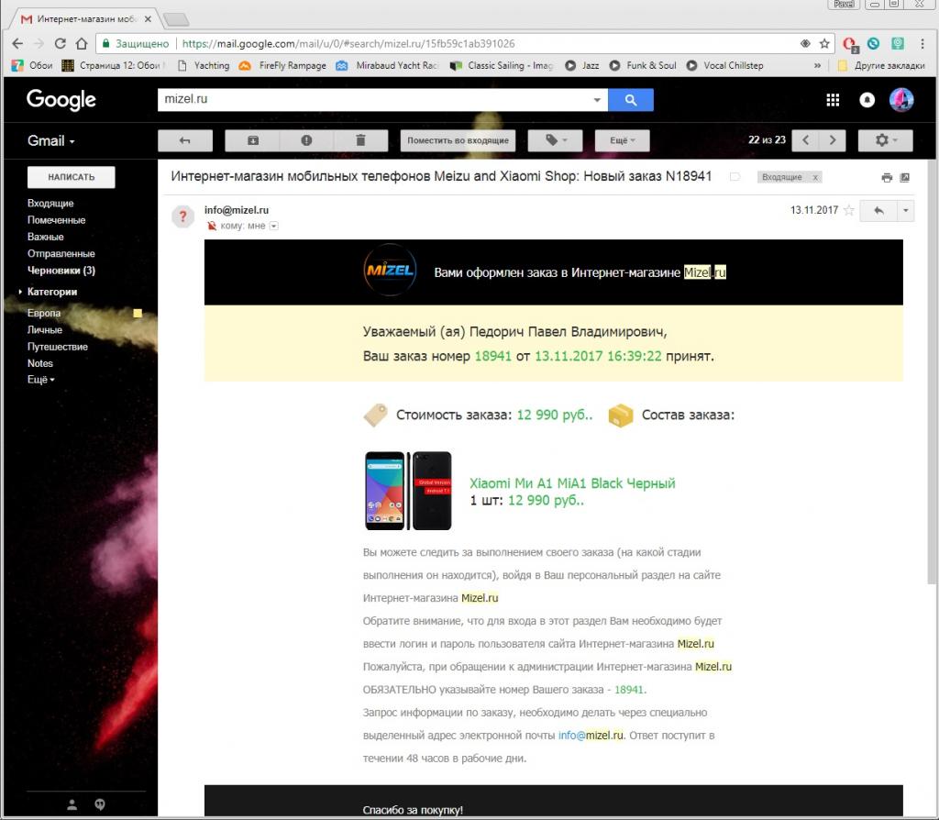Open the Hangouts conversations icon
The height and width of the screenshot is (820, 939).
point(100,804)
